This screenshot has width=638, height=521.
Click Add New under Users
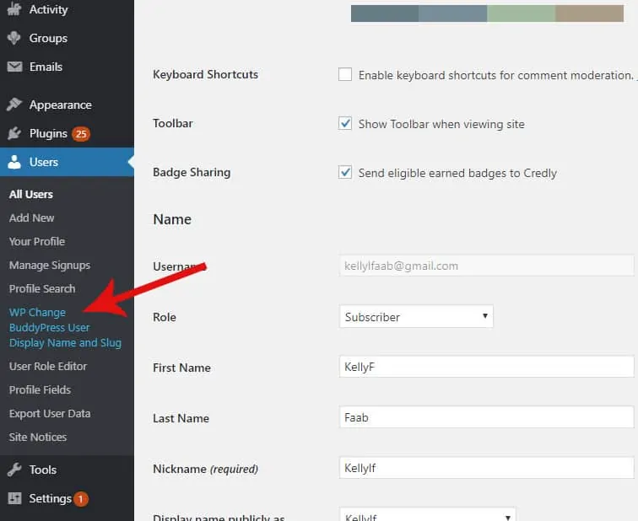click(32, 218)
